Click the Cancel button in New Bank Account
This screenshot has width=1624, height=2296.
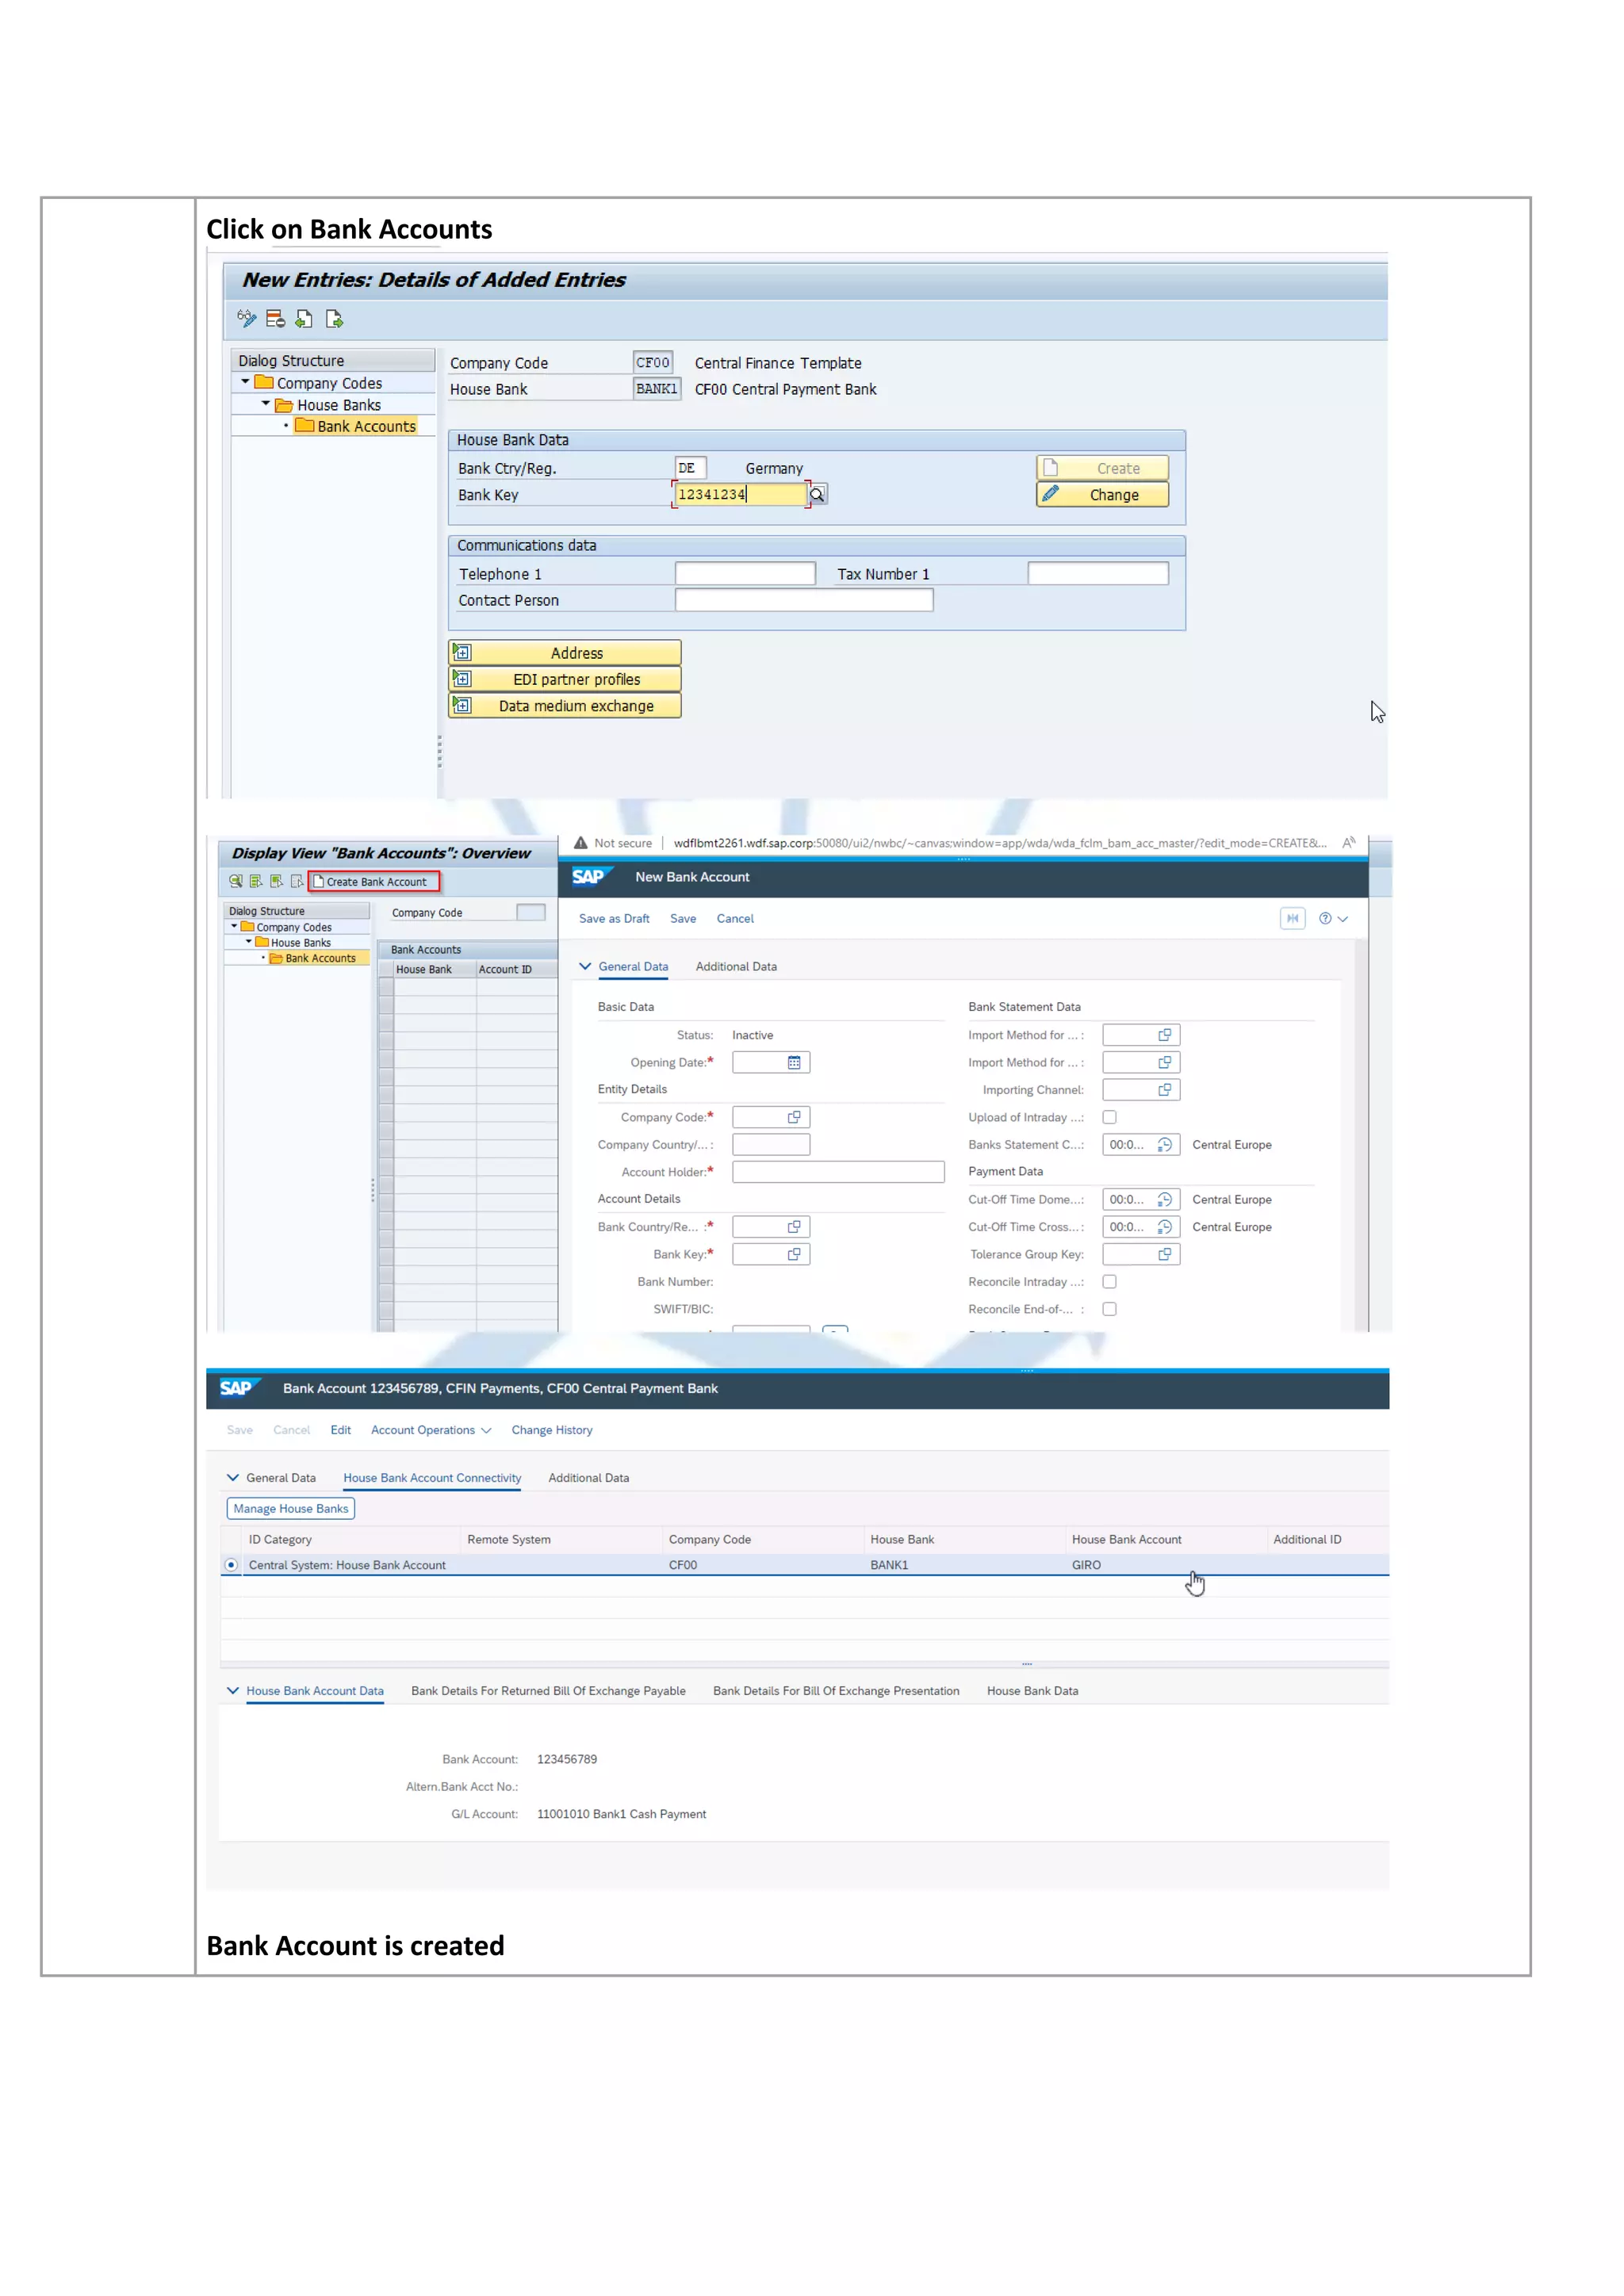(x=735, y=918)
